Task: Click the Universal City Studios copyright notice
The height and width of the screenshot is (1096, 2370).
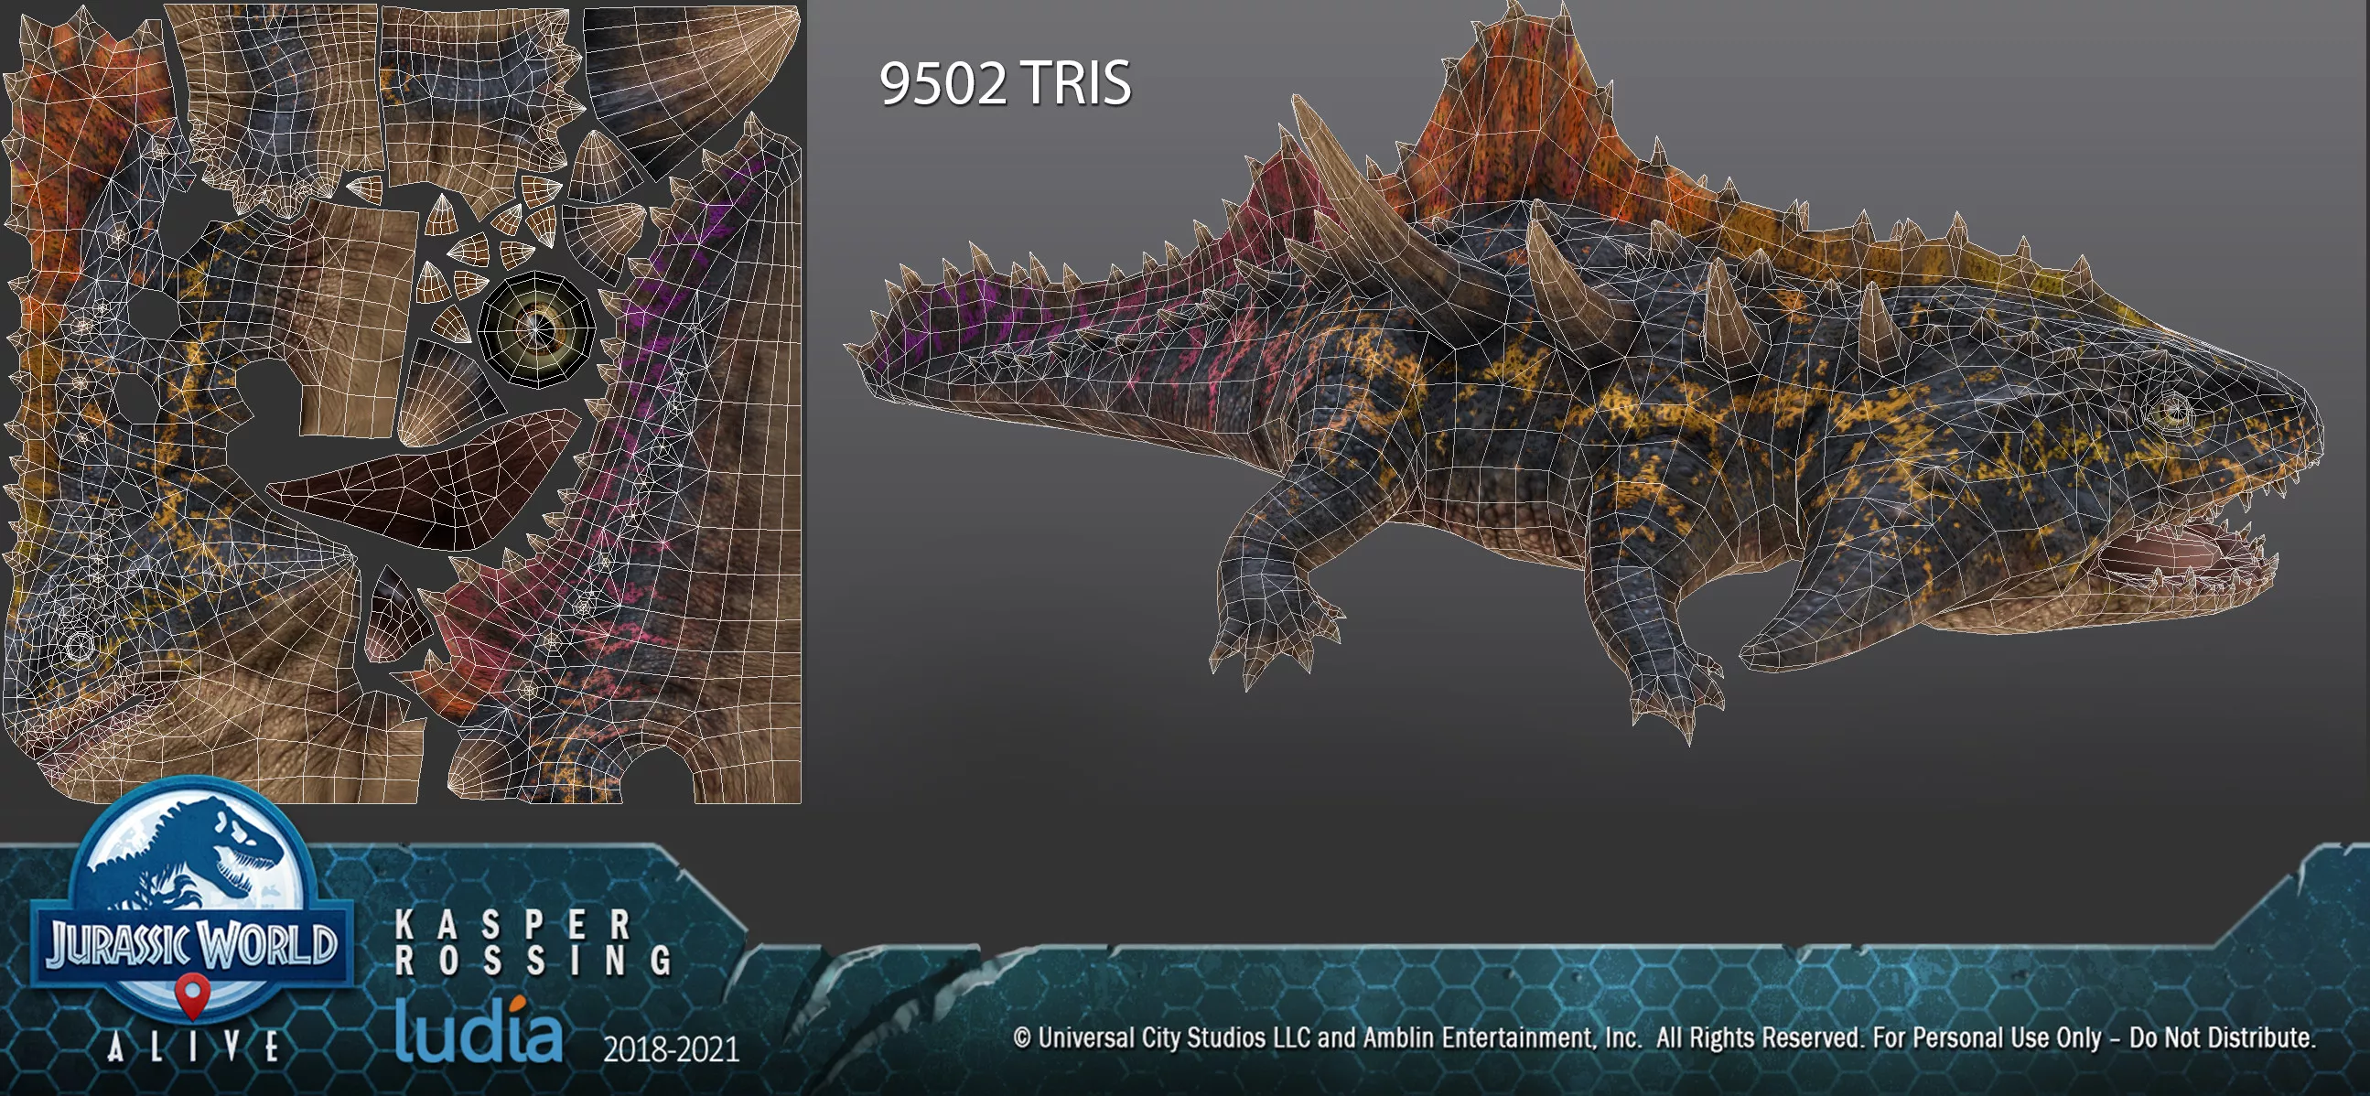Action: click(x=1664, y=1037)
